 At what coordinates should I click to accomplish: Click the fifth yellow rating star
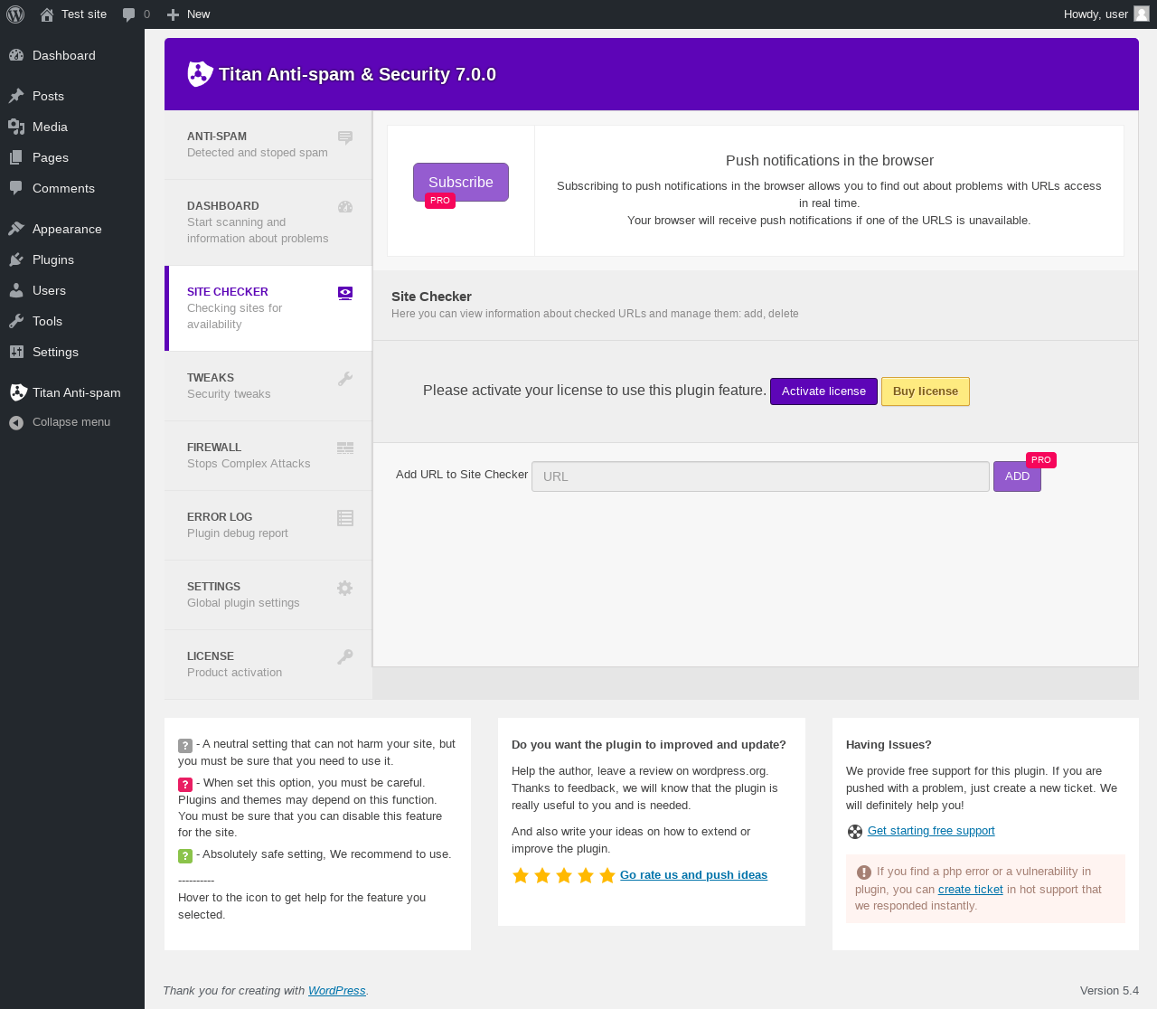tap(607, 875)
